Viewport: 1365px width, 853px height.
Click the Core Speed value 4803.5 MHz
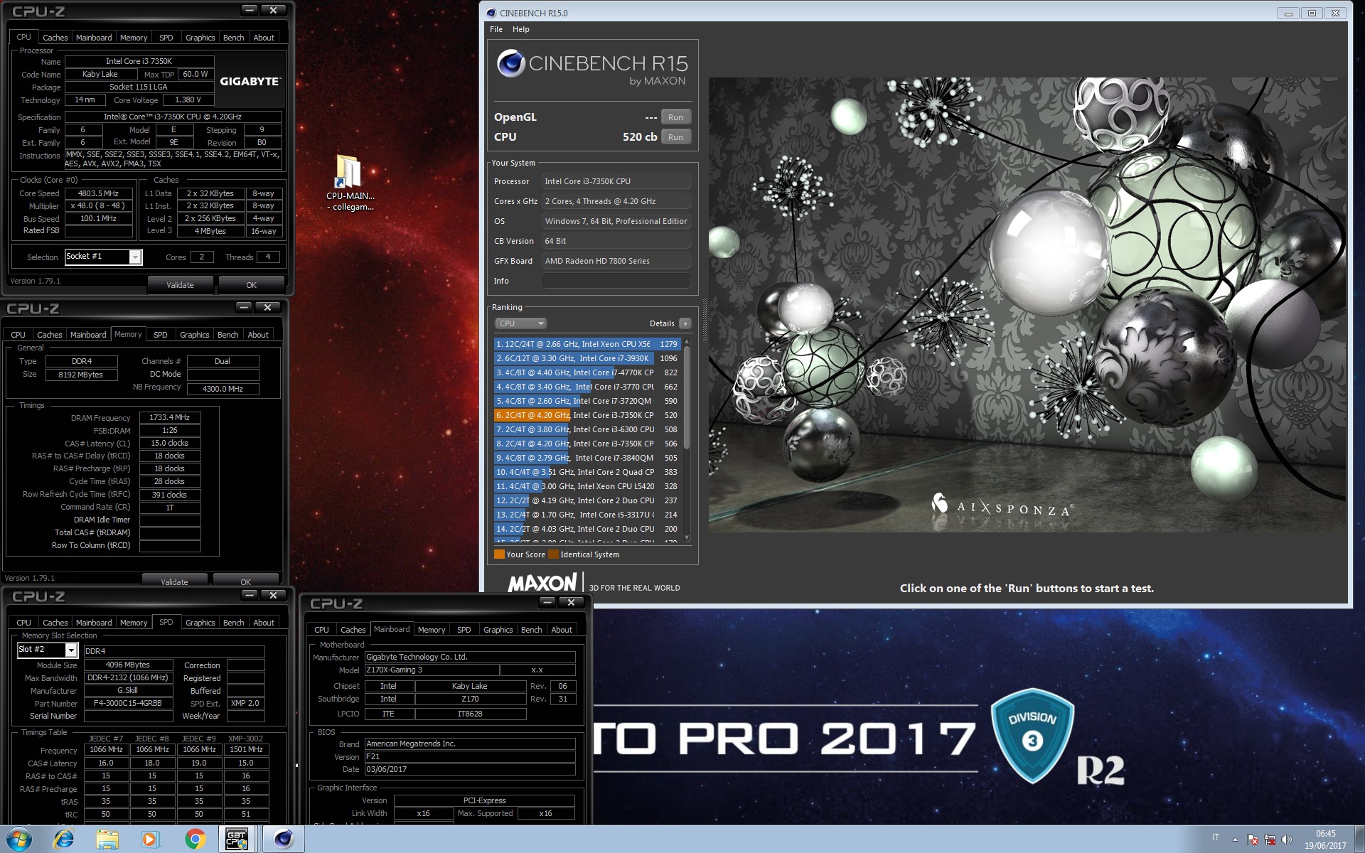[x=99, y=193]
